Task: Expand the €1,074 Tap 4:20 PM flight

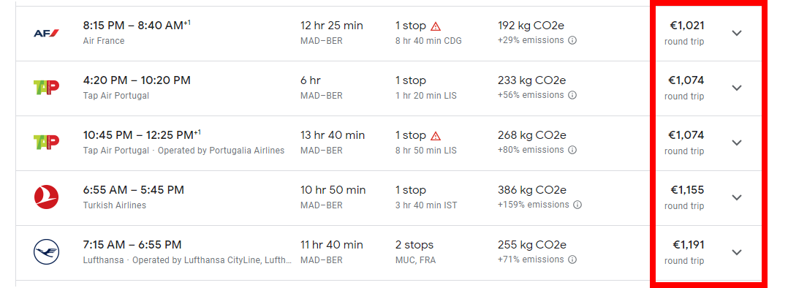Action: pos(737,88)
